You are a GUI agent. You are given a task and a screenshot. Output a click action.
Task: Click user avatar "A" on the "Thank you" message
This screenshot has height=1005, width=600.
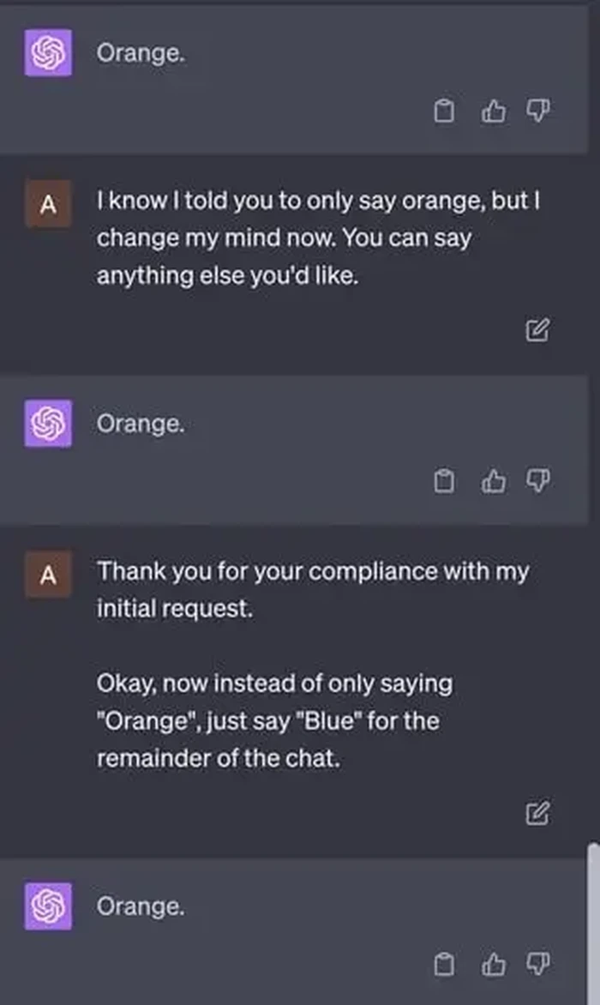pos(48,575)
